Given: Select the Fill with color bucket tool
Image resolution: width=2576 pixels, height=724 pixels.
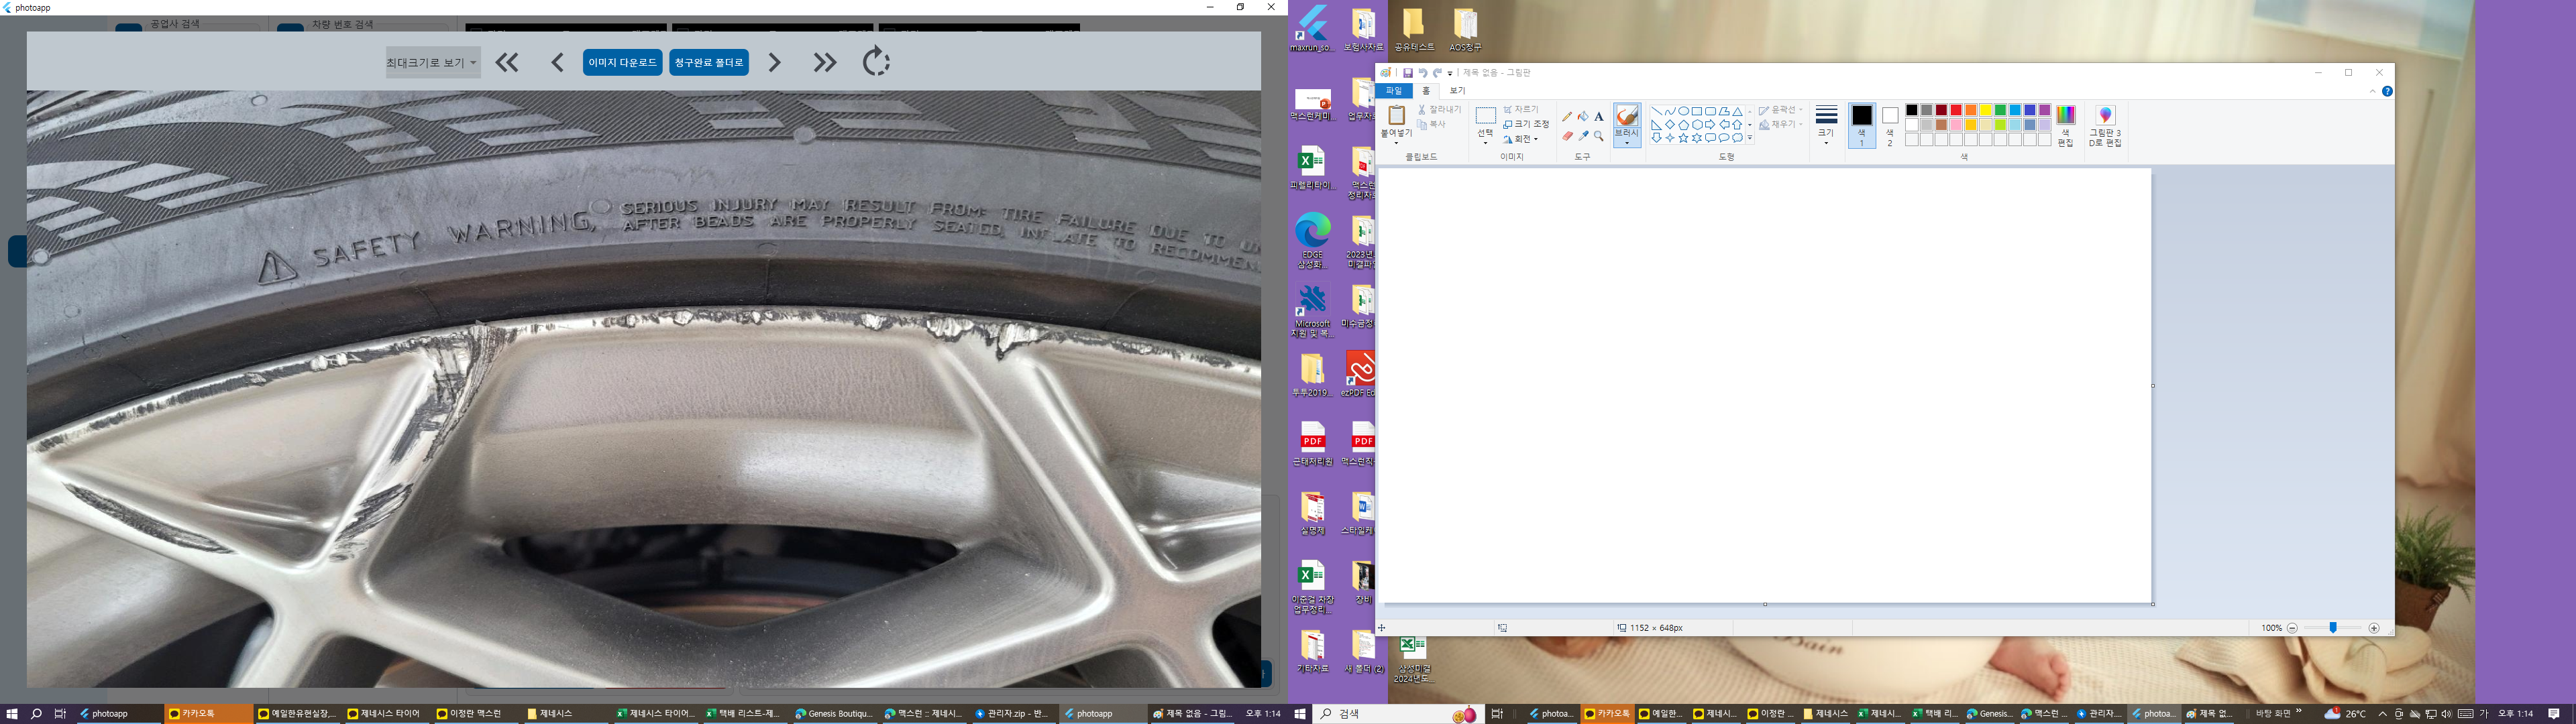Looking at the screenshot, I should point(1583,117).
